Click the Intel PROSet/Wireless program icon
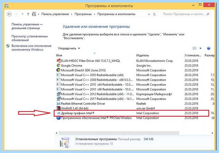The image size is (219, 153). coord(58,118)
